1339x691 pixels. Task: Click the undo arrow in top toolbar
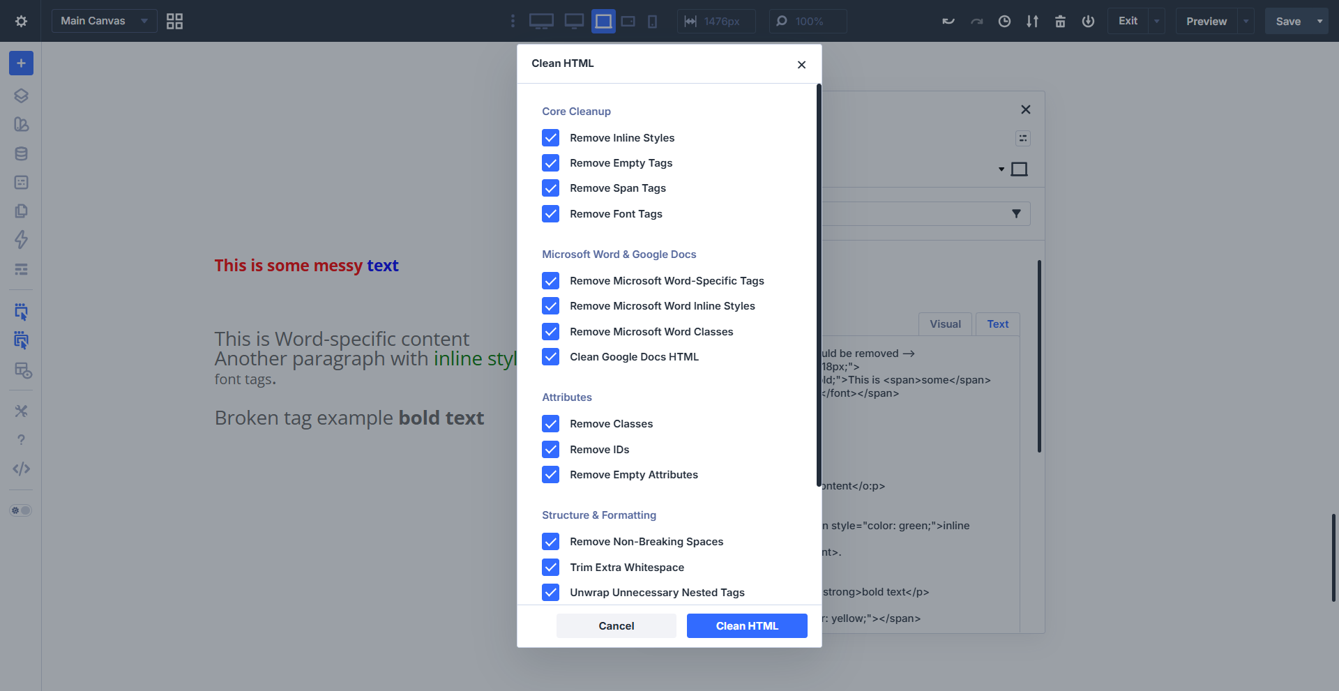point(948,21)
